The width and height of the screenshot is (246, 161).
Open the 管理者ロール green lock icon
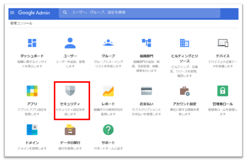click(222, 91)
